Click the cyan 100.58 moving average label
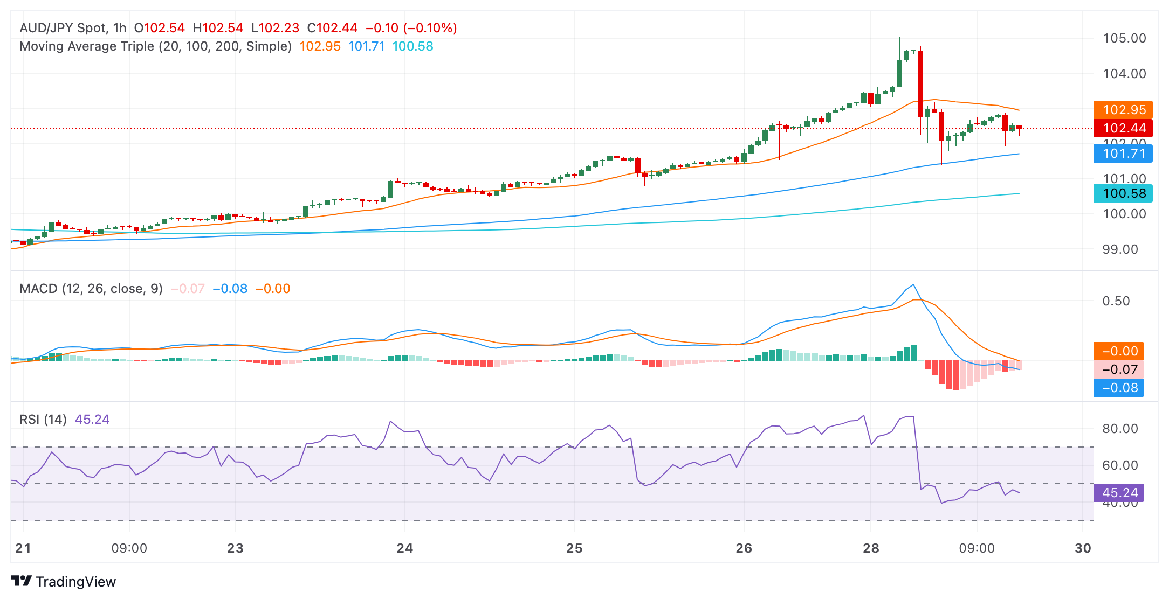 click(1123, 193)
